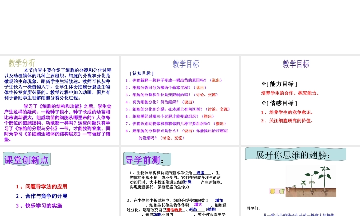Click 3、快乐学习的实施
This screenshot has height=216, width=360.
[39, 206]
